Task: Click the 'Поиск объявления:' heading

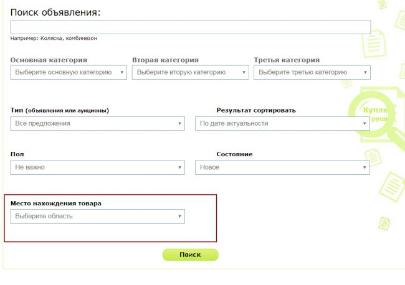Action: pyautogui.click(x=55, y=12)
